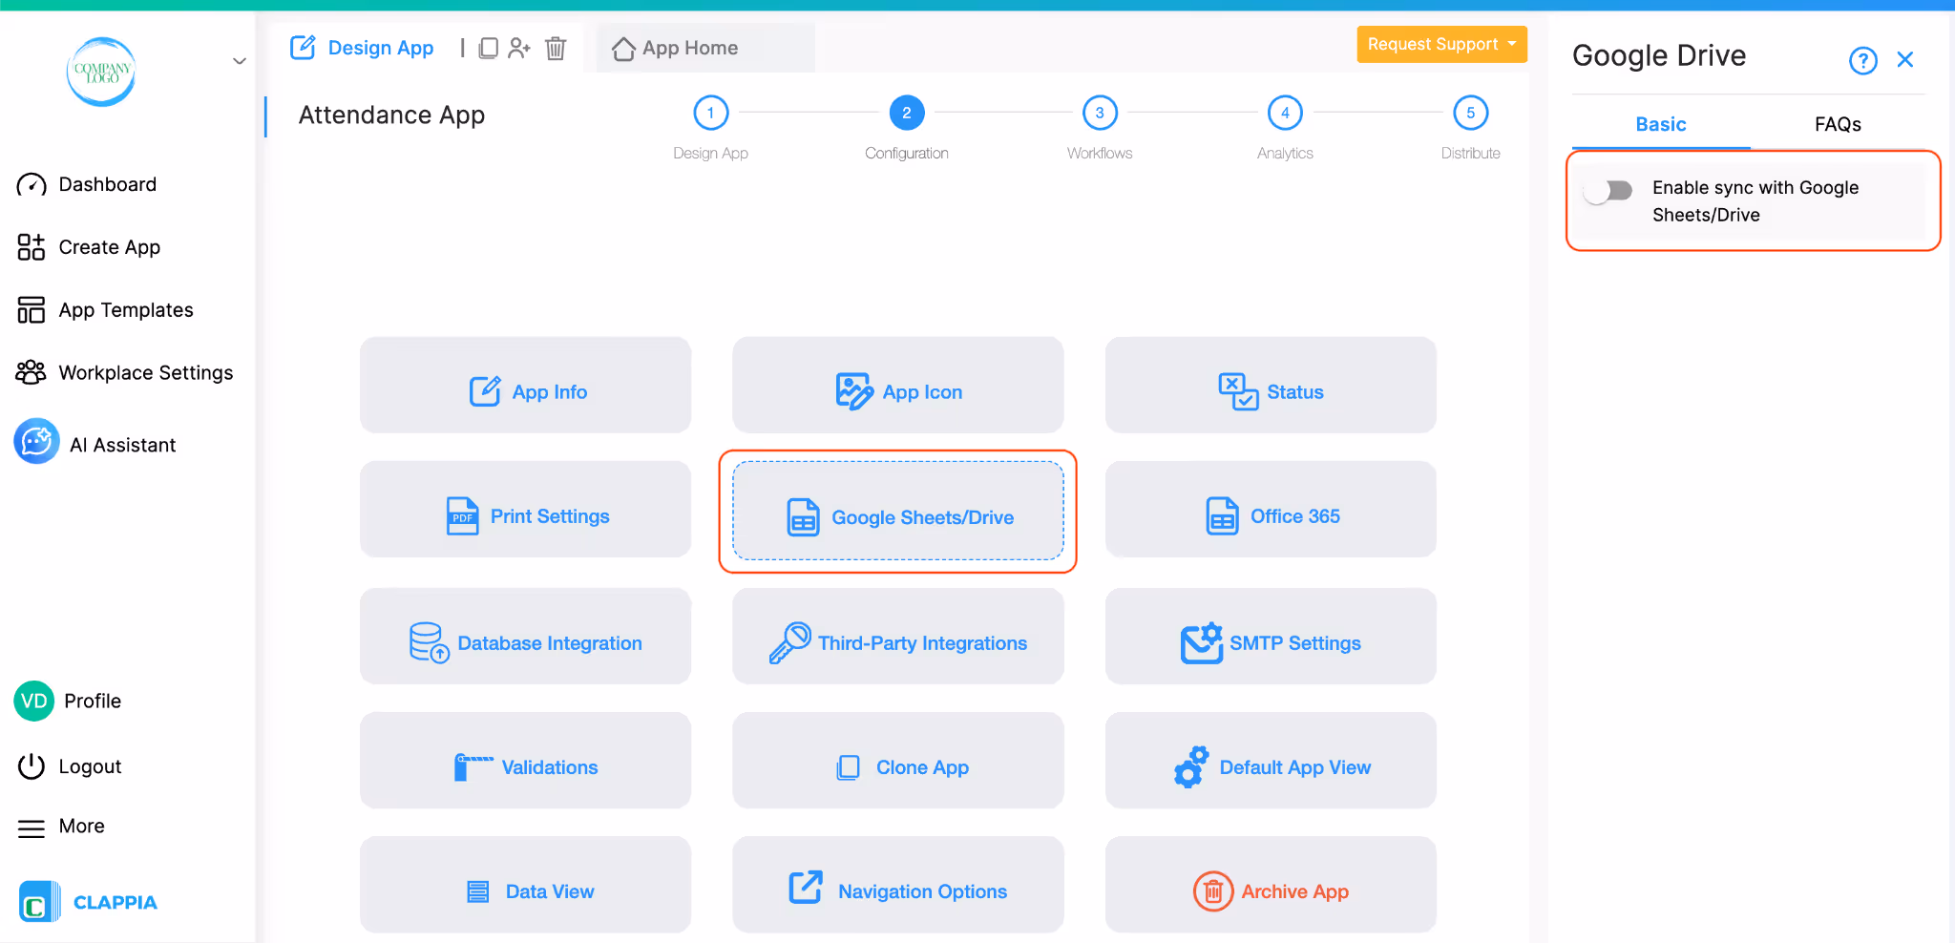Click the Archive App red trash icon
The height and width of the screenshot is (943, 1955).
[x=1213, y=891]
